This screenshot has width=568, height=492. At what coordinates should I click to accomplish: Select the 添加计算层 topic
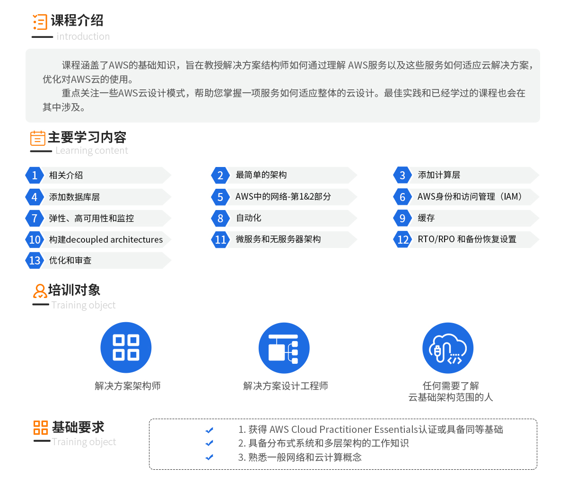click(x=466, y=175)
